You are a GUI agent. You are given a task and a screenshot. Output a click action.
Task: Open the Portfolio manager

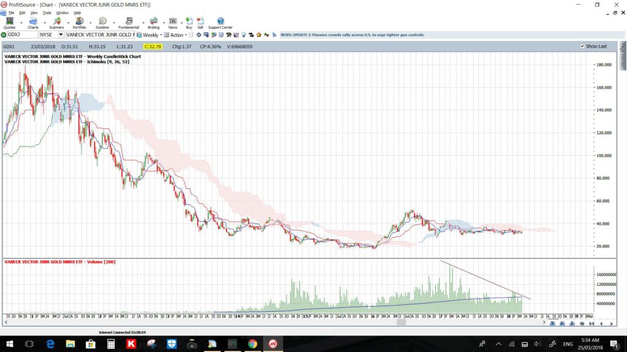click(x=79, y=23)
